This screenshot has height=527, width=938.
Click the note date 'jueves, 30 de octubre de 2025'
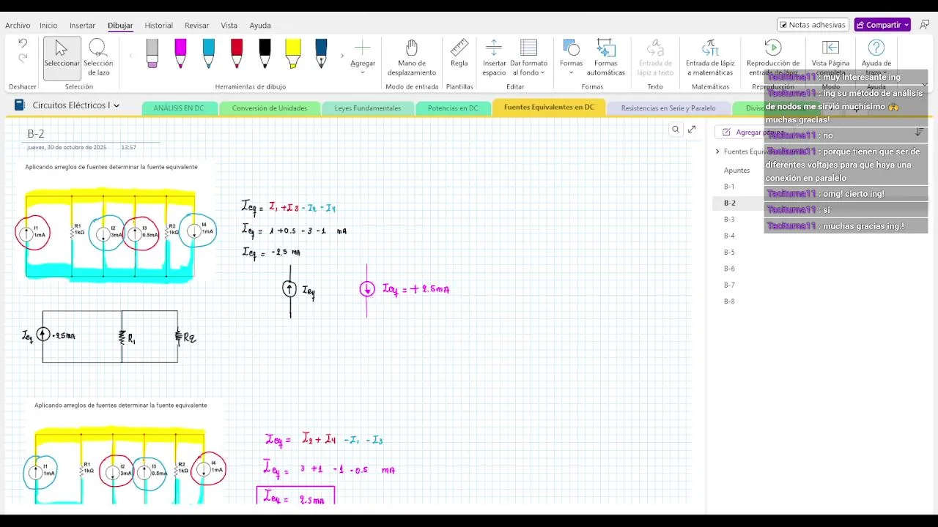pos(67,147)
